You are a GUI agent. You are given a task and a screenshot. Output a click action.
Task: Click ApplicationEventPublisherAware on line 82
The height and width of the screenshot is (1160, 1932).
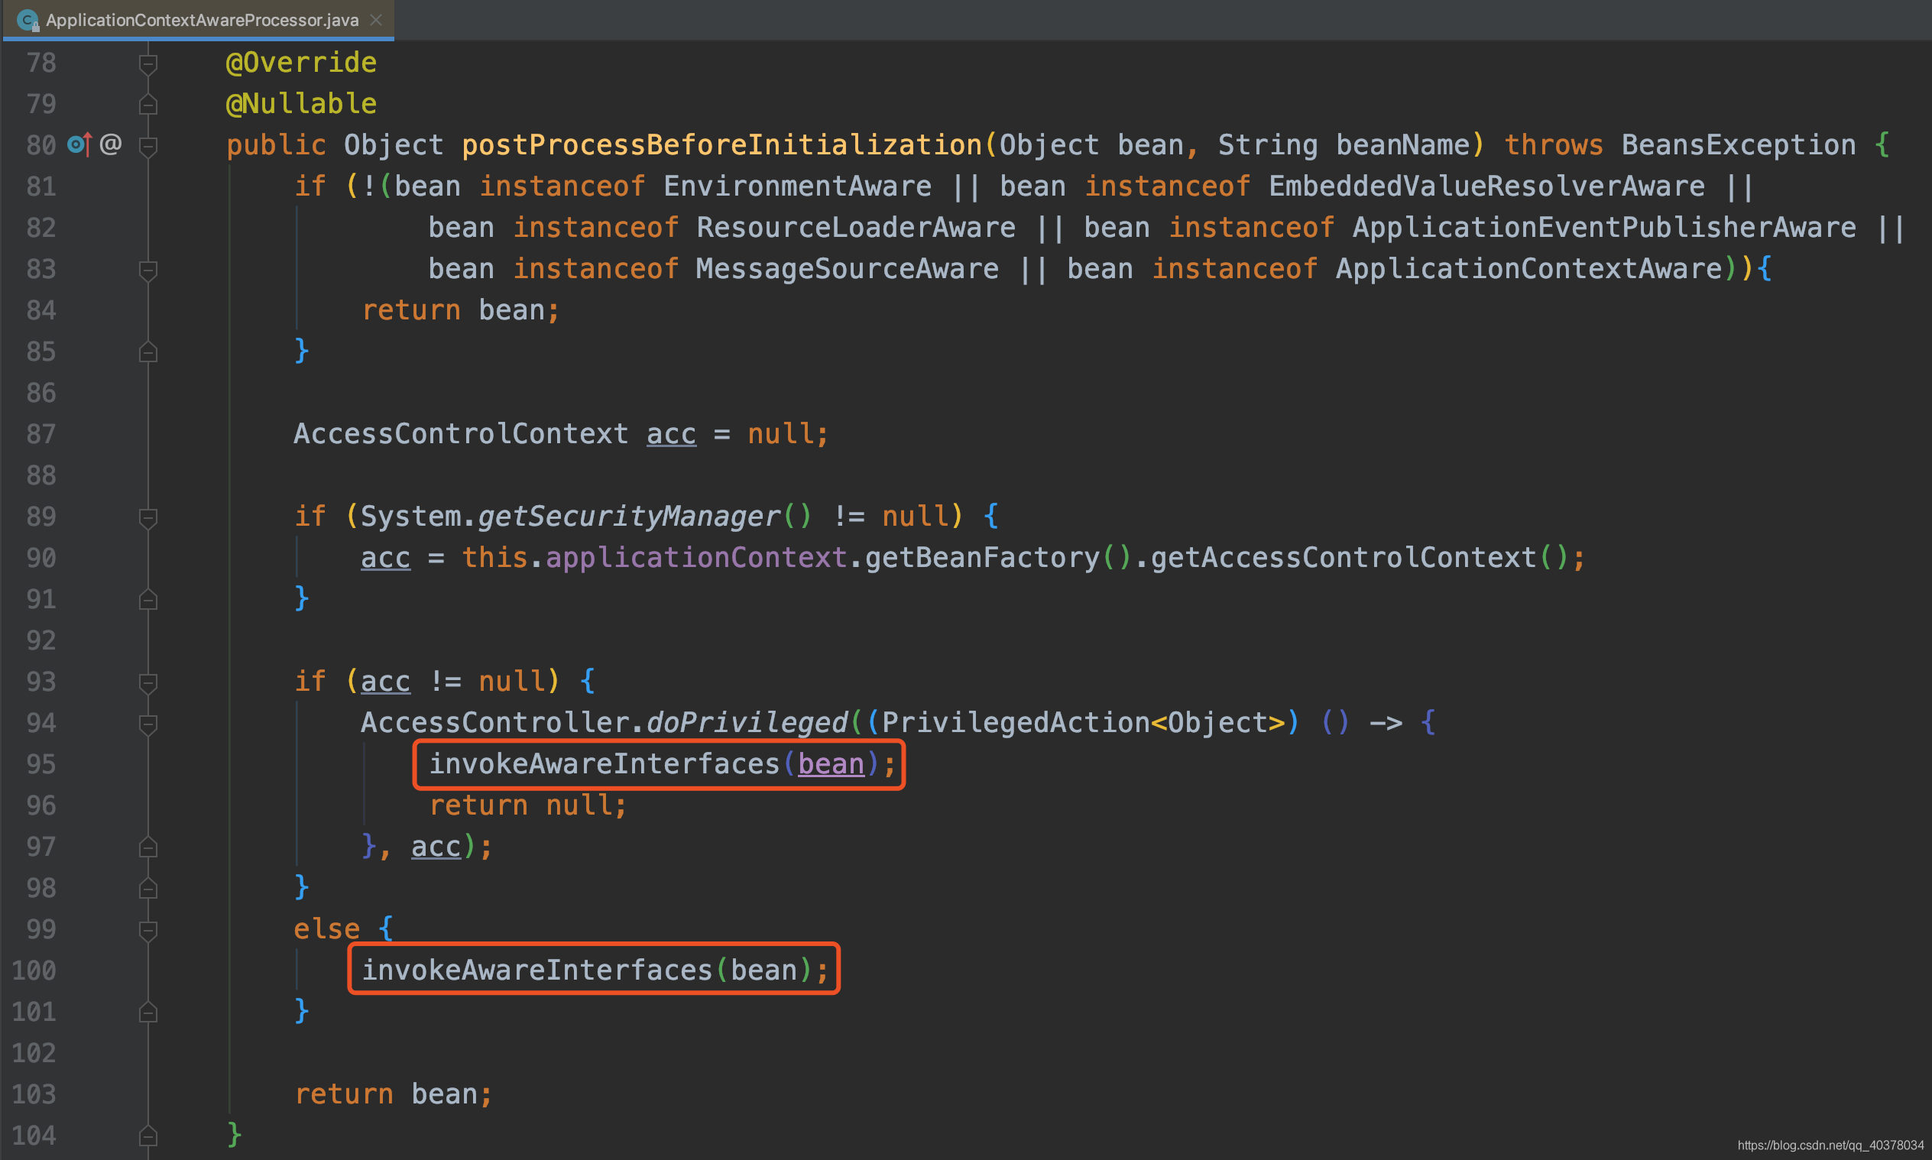pos(1603,228)
